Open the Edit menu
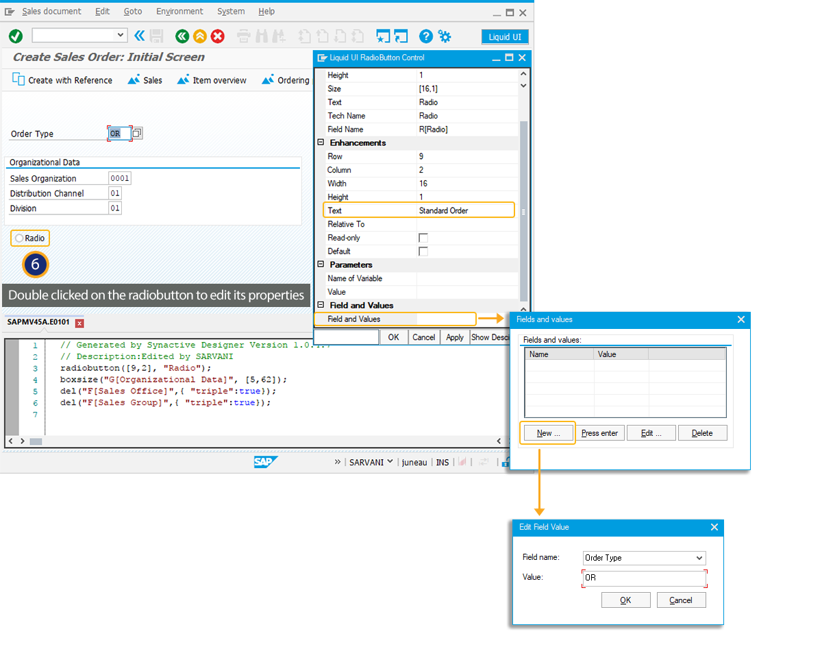Screen dimensions: 822x662 pyautogui.click(x=103, y=11)
